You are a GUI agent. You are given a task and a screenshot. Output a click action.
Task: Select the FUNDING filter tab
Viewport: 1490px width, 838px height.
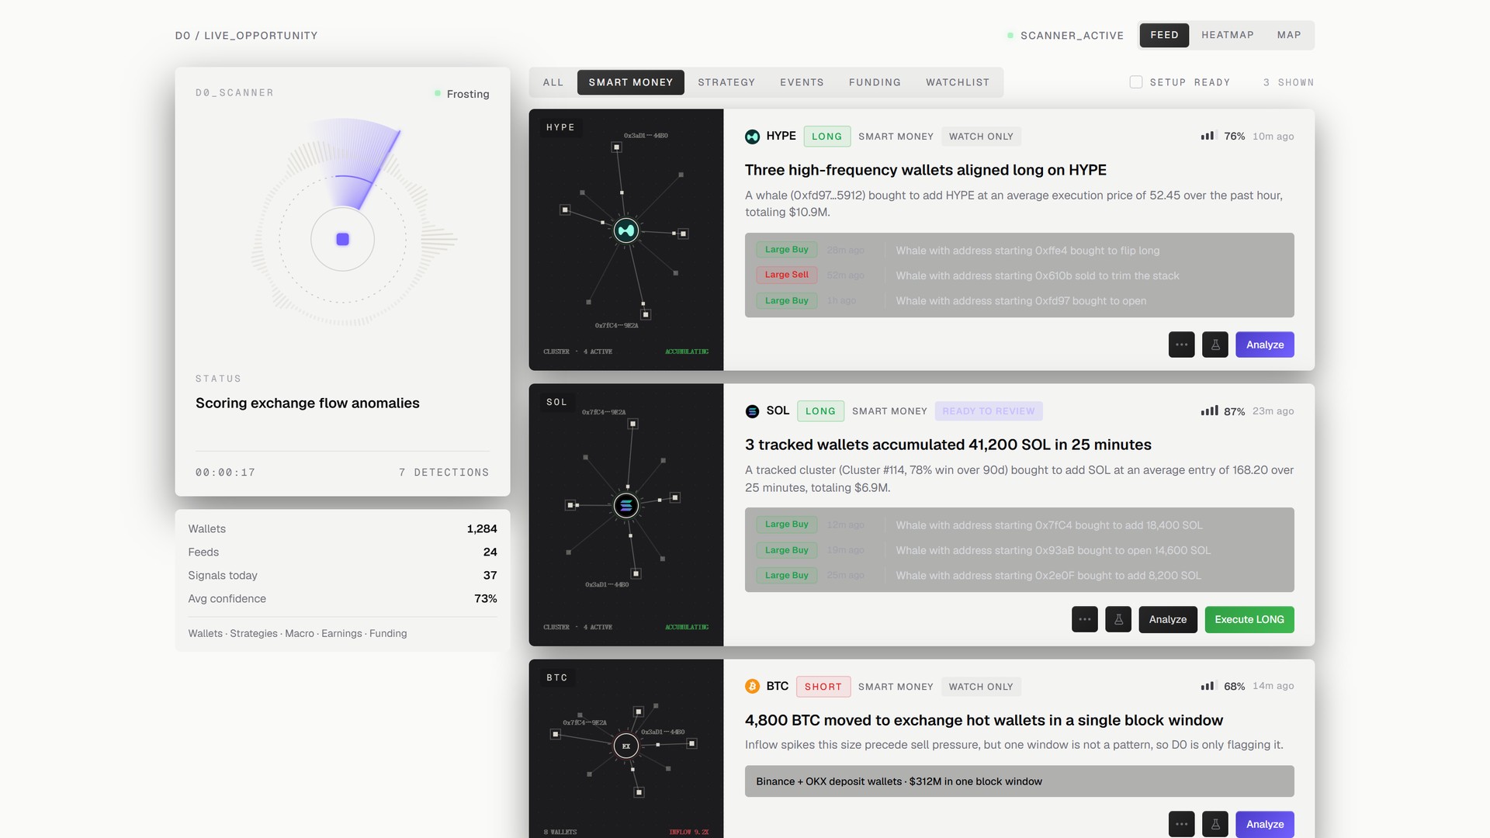(x=875, y=82)
